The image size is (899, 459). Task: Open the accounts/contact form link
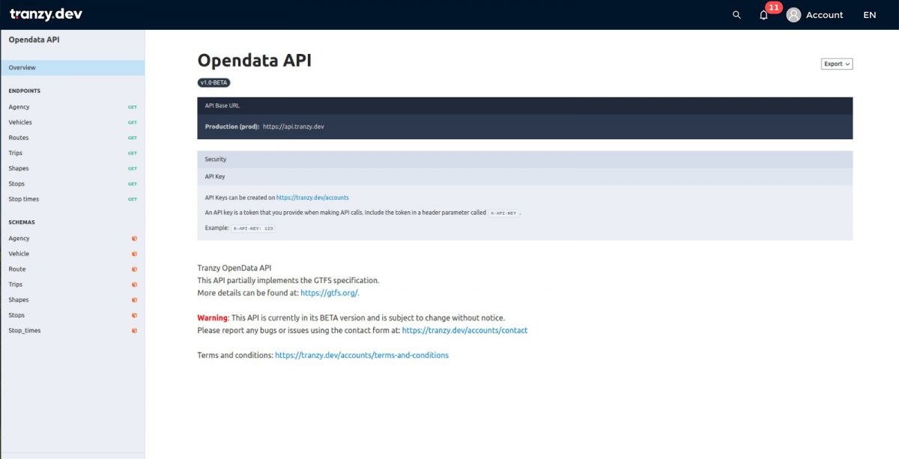coord(464,330)
